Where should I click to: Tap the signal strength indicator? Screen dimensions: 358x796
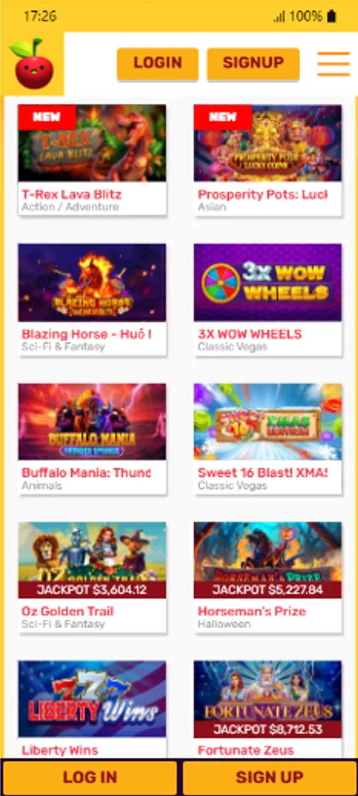pos(280,16)
